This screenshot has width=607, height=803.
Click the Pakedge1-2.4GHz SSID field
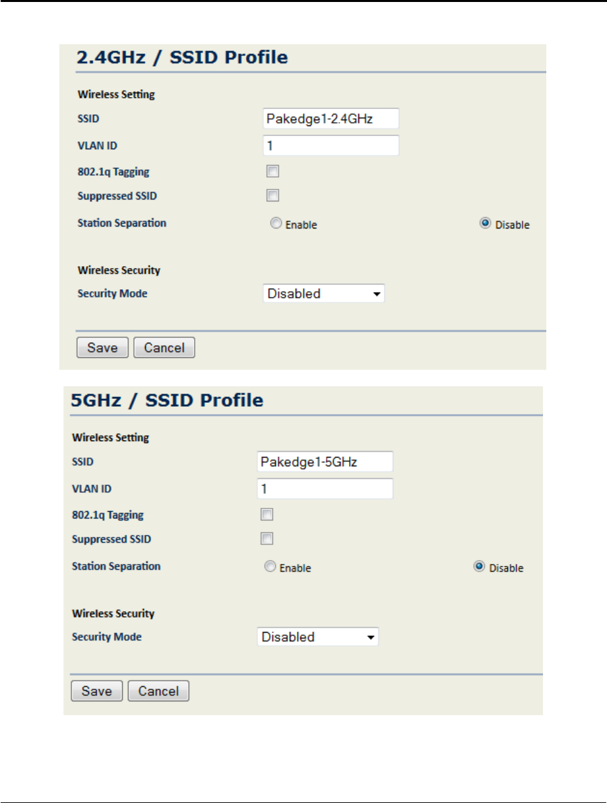(331, 119)
